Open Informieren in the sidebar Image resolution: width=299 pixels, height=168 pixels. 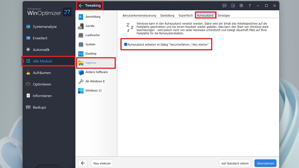pyautogui.click(x=42, y=96)
